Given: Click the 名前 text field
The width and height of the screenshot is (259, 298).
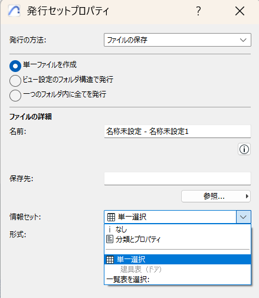Looking at the screenshot, I should (x=178, y=131).
